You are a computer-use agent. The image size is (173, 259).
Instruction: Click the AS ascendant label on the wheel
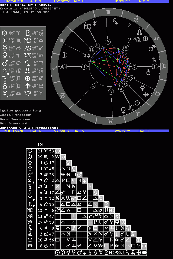pyautogui.click(x=63, y=67)
